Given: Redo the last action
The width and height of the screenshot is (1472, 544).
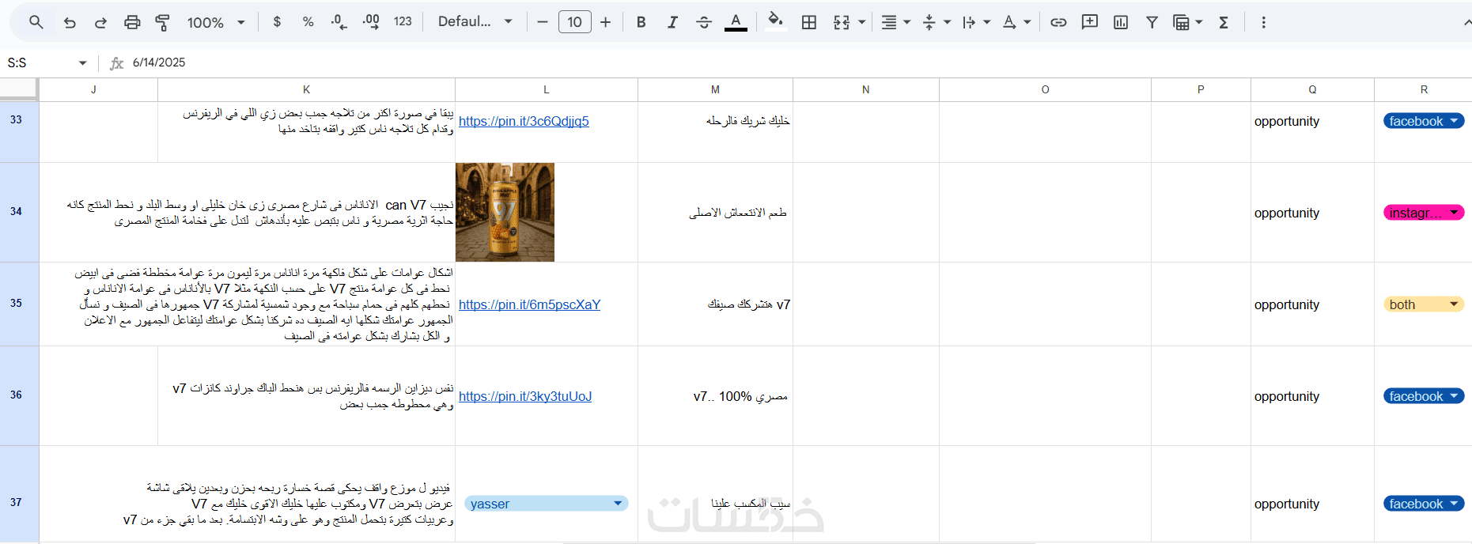Looking at the screenshot, I should coord(100,22).
